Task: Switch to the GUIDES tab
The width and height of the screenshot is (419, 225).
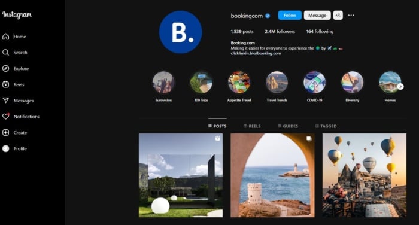Action: tap(288, 126)
